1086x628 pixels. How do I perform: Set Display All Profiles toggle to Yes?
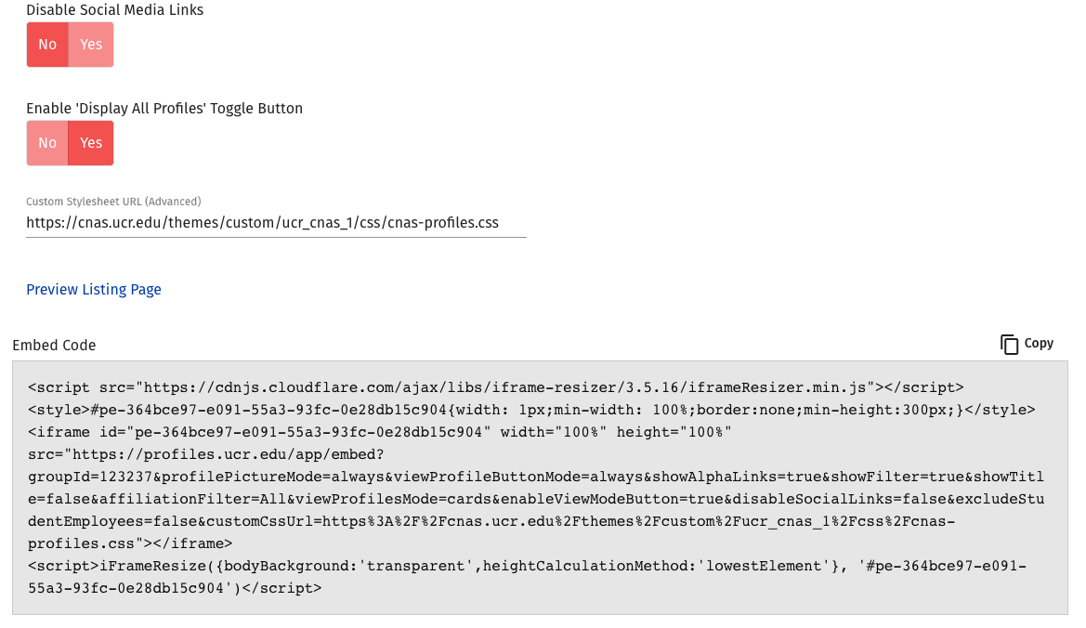tap(91, 142)
